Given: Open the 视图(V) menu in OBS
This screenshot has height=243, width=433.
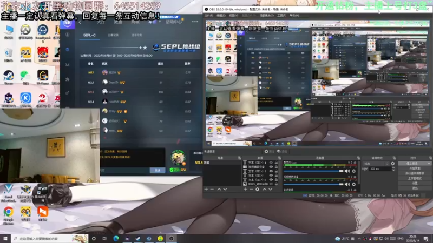Looking at the screenshot, I should click(x=233, y=16).
